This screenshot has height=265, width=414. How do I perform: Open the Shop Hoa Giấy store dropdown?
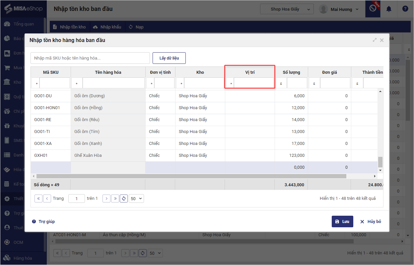[287, 9]
